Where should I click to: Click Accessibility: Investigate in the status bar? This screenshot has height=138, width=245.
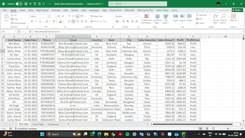tap(26, 129)
